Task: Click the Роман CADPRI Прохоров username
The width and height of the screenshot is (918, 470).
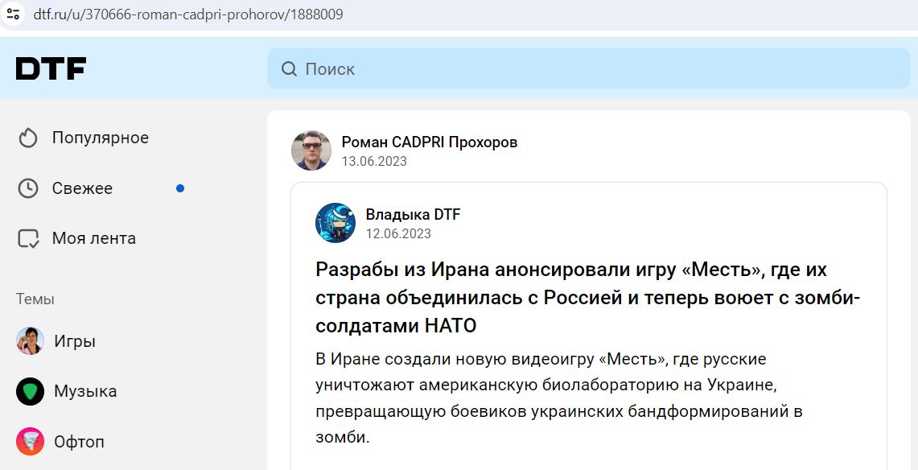Action: point(429,142)
